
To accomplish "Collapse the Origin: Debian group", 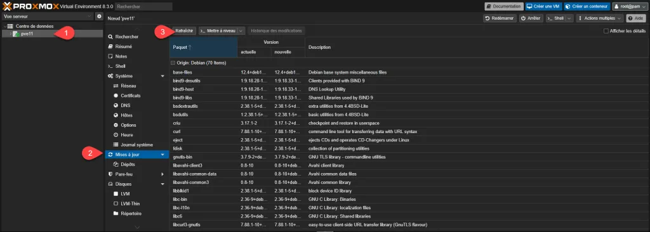I will tap(173, 63).
